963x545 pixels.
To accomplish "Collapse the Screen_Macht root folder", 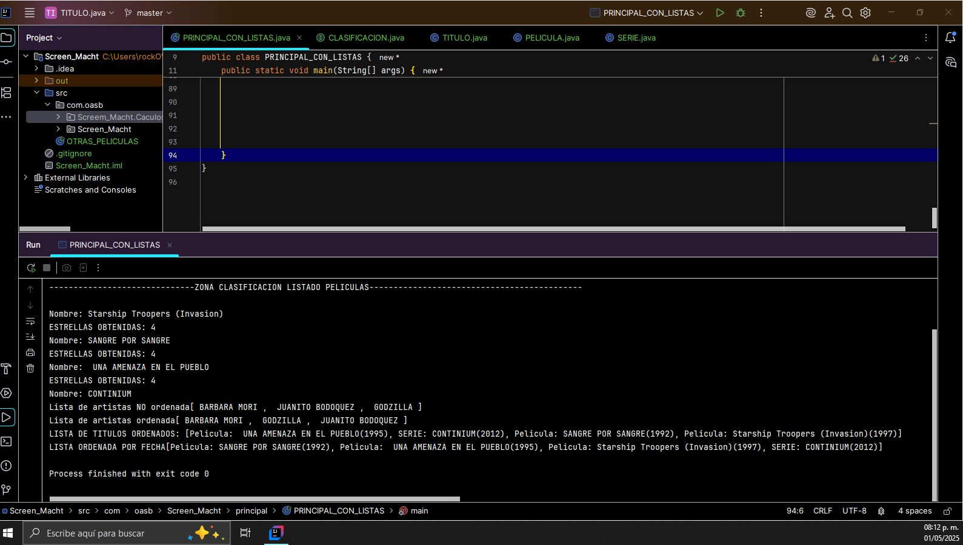I will (x=26, y=56).
